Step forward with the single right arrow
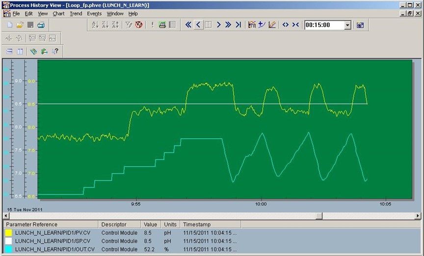This screenshot has height=256, width=424. (x=219, y=25)
